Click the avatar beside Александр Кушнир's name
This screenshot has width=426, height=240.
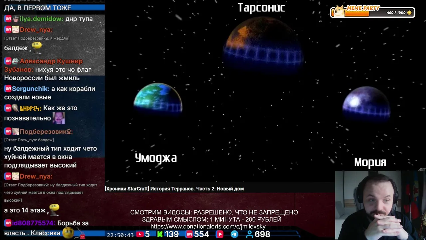point(16,61)
